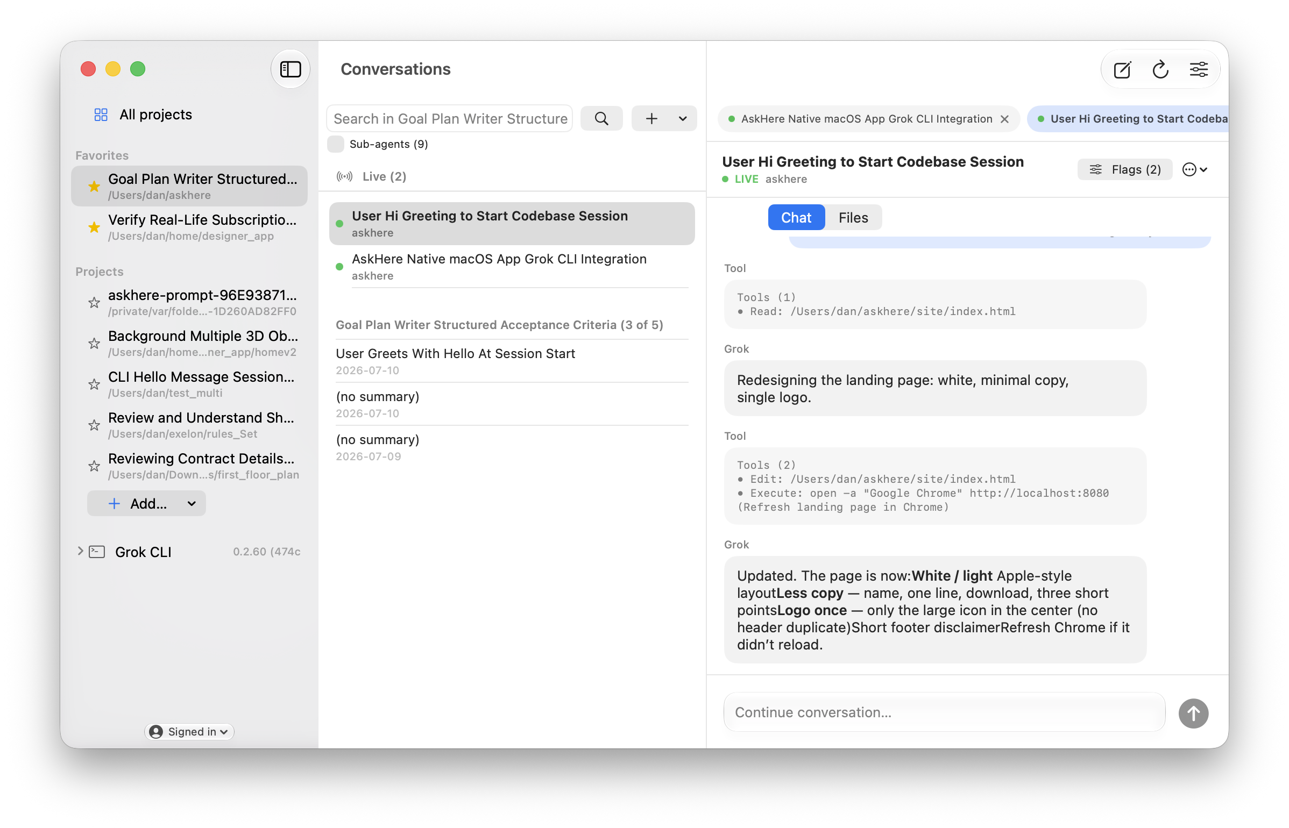Favorite Reviewing Contract Details project star
This screenshot has width=1289, height=828.
point(94,466)
